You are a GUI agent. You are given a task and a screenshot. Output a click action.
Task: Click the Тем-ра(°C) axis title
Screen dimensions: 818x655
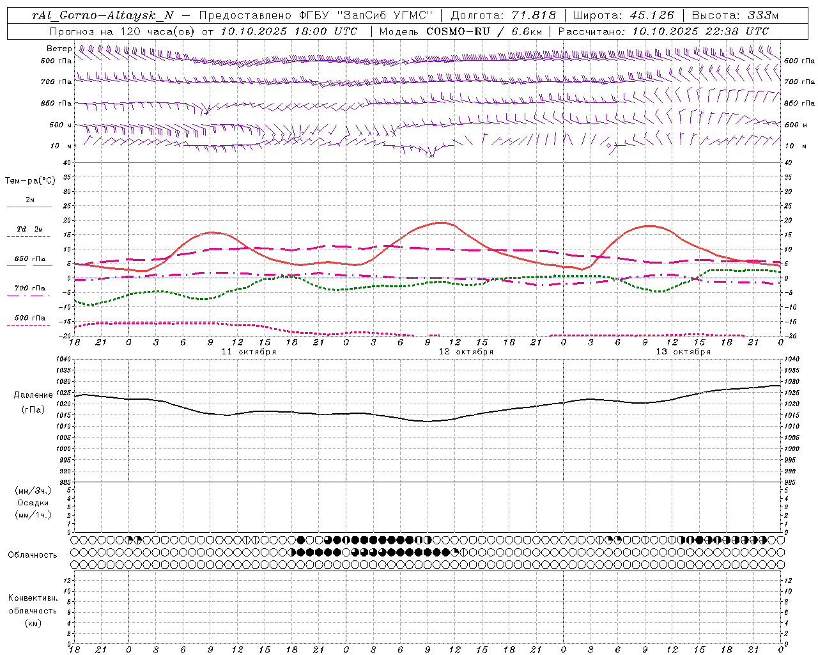[x=31, y=181]
